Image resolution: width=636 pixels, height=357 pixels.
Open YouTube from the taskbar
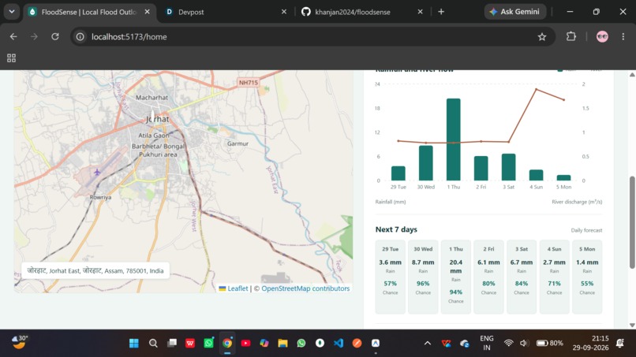click(246, 344)
